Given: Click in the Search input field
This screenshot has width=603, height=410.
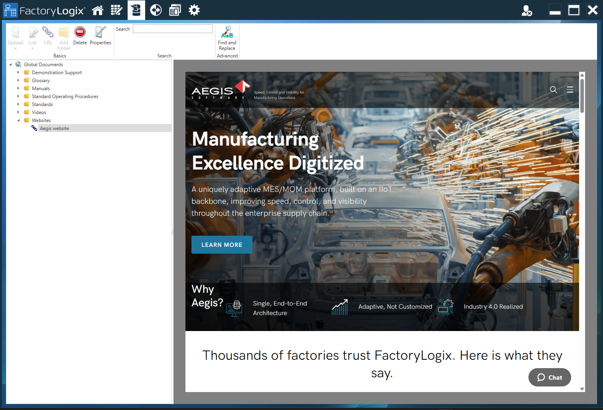Looking at the screenshot, I should point(173,28).
